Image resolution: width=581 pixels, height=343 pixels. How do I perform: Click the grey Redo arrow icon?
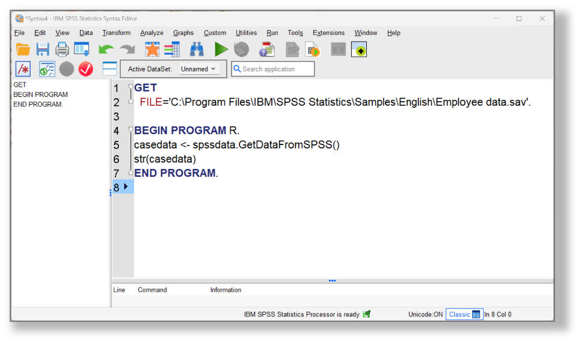(x=128, y=49)
